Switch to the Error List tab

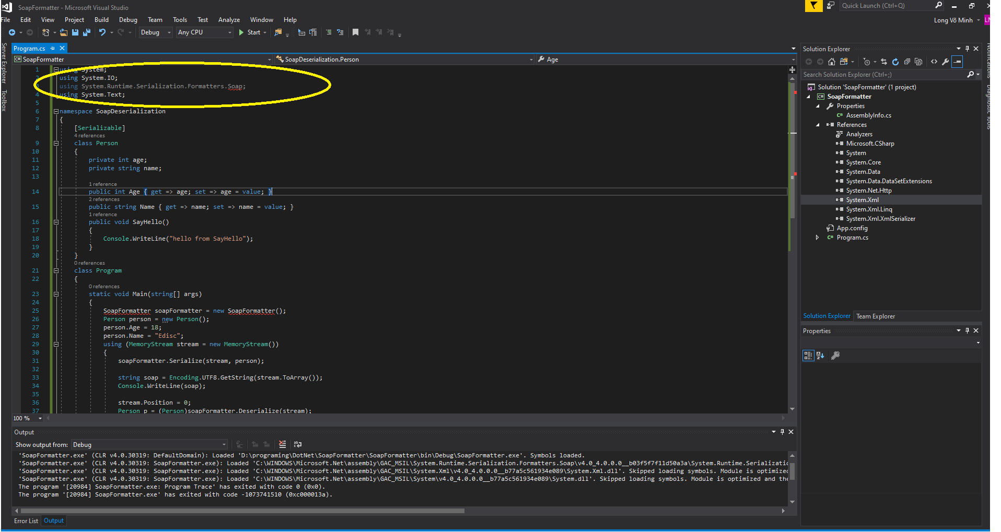26,521
